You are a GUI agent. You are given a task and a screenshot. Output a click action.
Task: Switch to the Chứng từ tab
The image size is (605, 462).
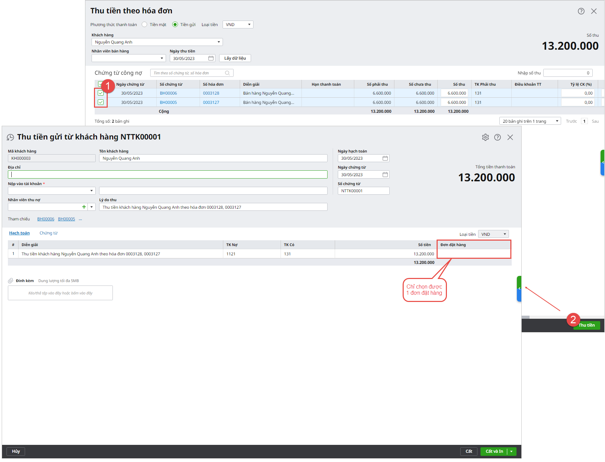click(48, 233)
